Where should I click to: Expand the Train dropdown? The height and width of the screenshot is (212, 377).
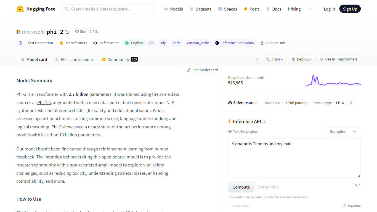click(x=274, y=59)
